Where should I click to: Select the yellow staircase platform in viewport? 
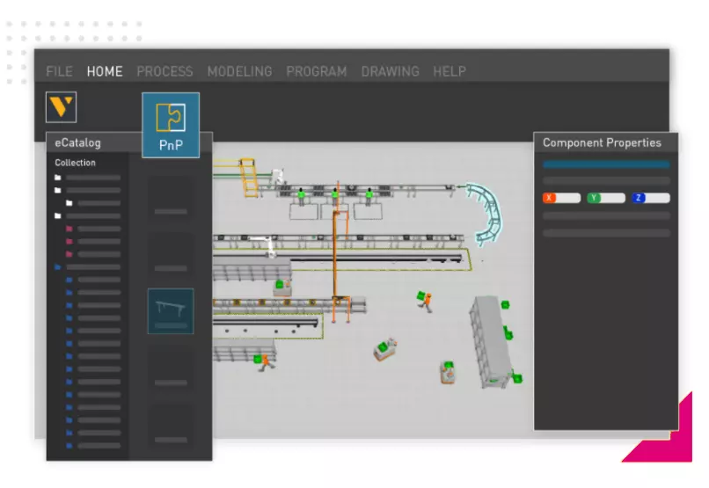[249, 178]
